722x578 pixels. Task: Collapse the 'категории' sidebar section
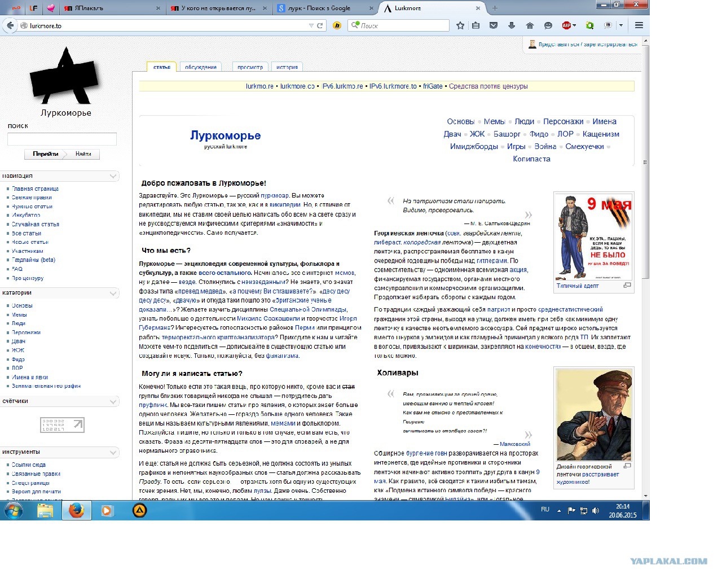point(113,293)
